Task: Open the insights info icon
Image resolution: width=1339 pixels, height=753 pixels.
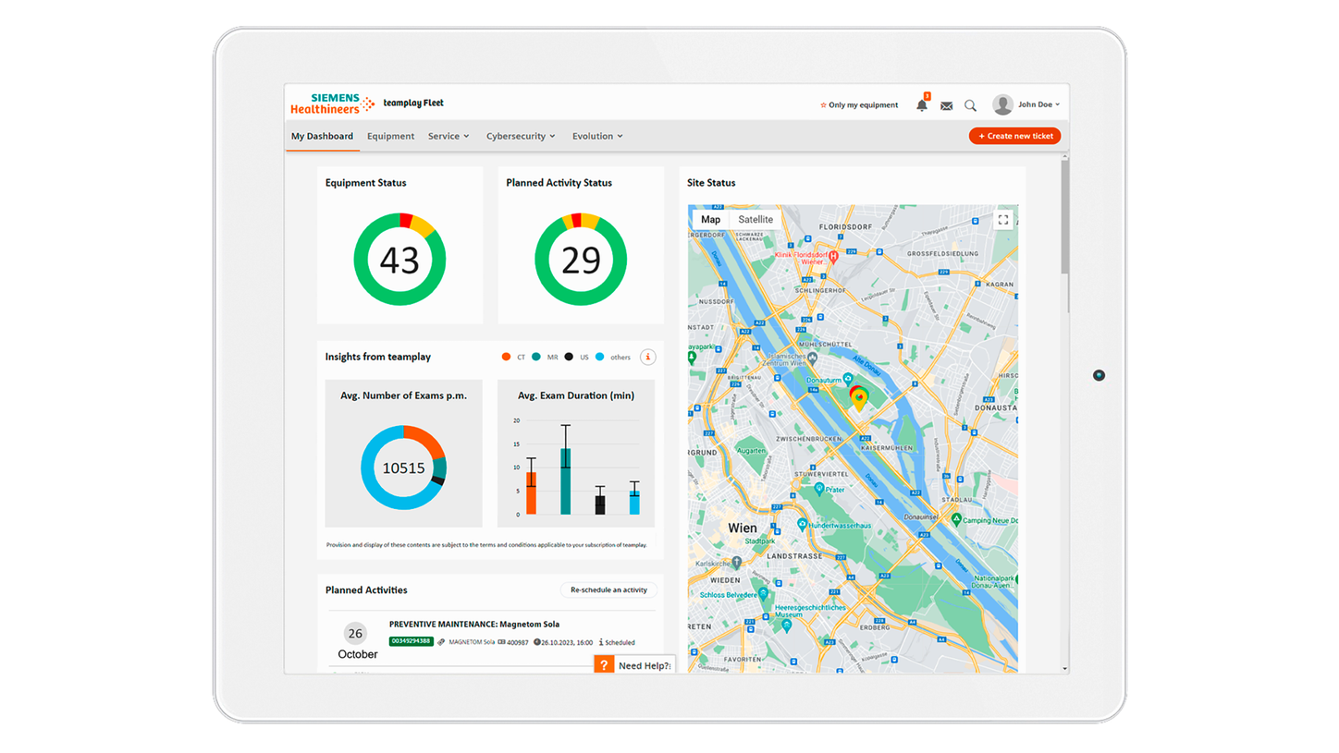Action: [x=648, y=357]
